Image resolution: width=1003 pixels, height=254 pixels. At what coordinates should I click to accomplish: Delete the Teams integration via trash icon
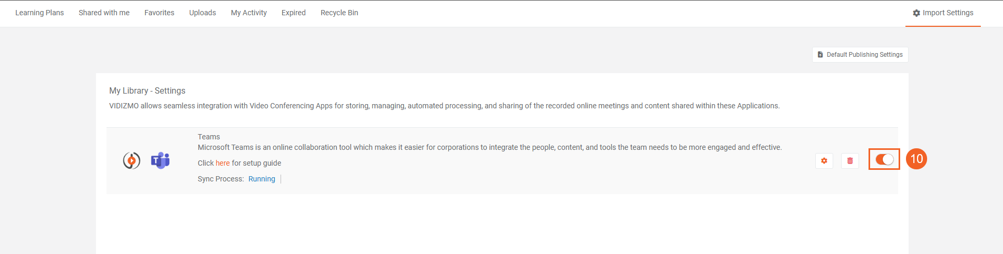[850, 161]
